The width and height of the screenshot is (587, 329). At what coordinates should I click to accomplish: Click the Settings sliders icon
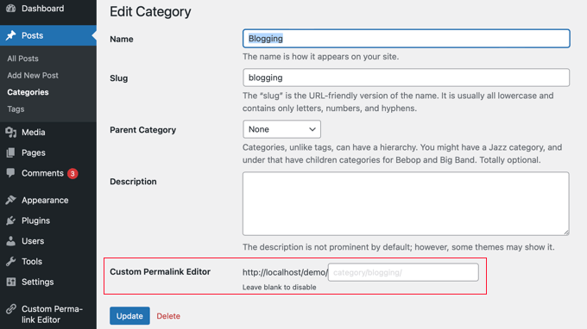[11, 282]
